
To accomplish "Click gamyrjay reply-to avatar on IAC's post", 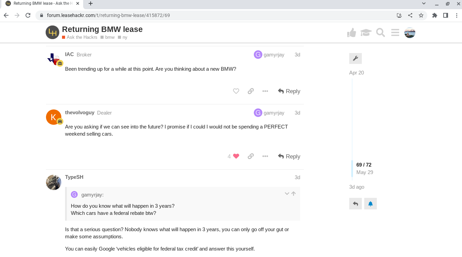I will (258, 54).
